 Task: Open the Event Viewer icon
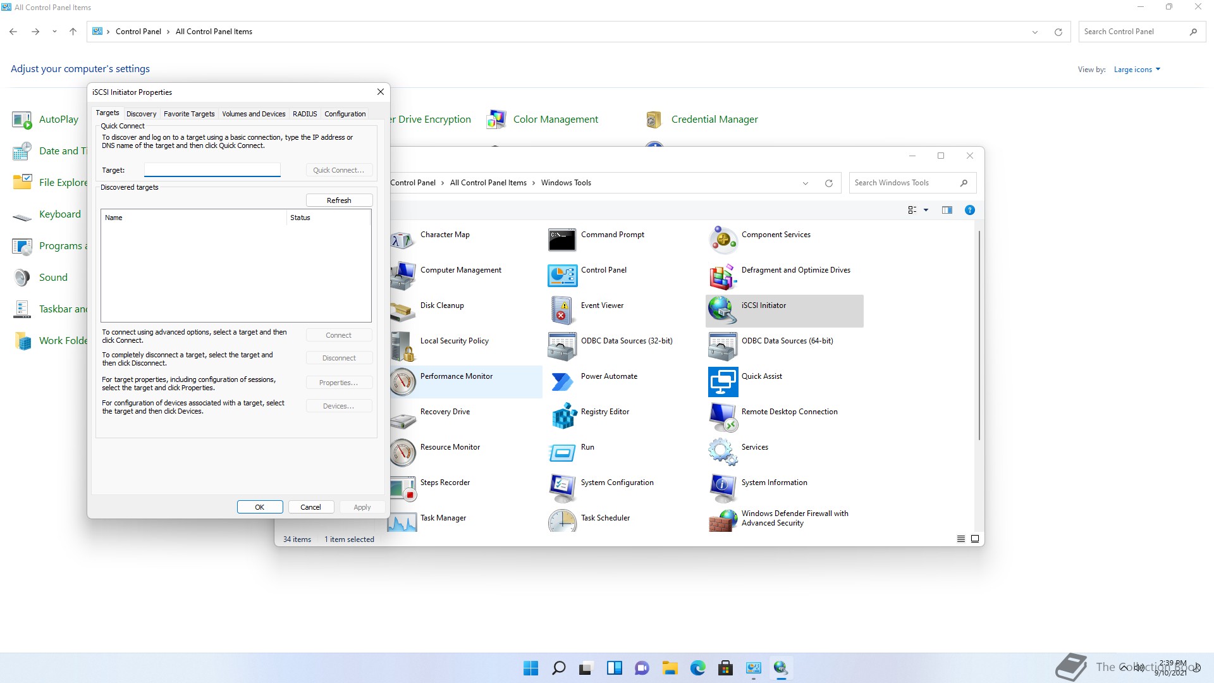(x=562, y=311)
